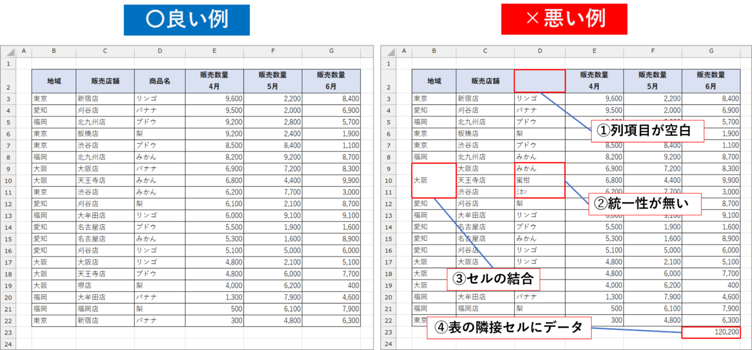Select 商品名 header cell in left sheet
Viewport: 752px width, 350px height.
159,81
